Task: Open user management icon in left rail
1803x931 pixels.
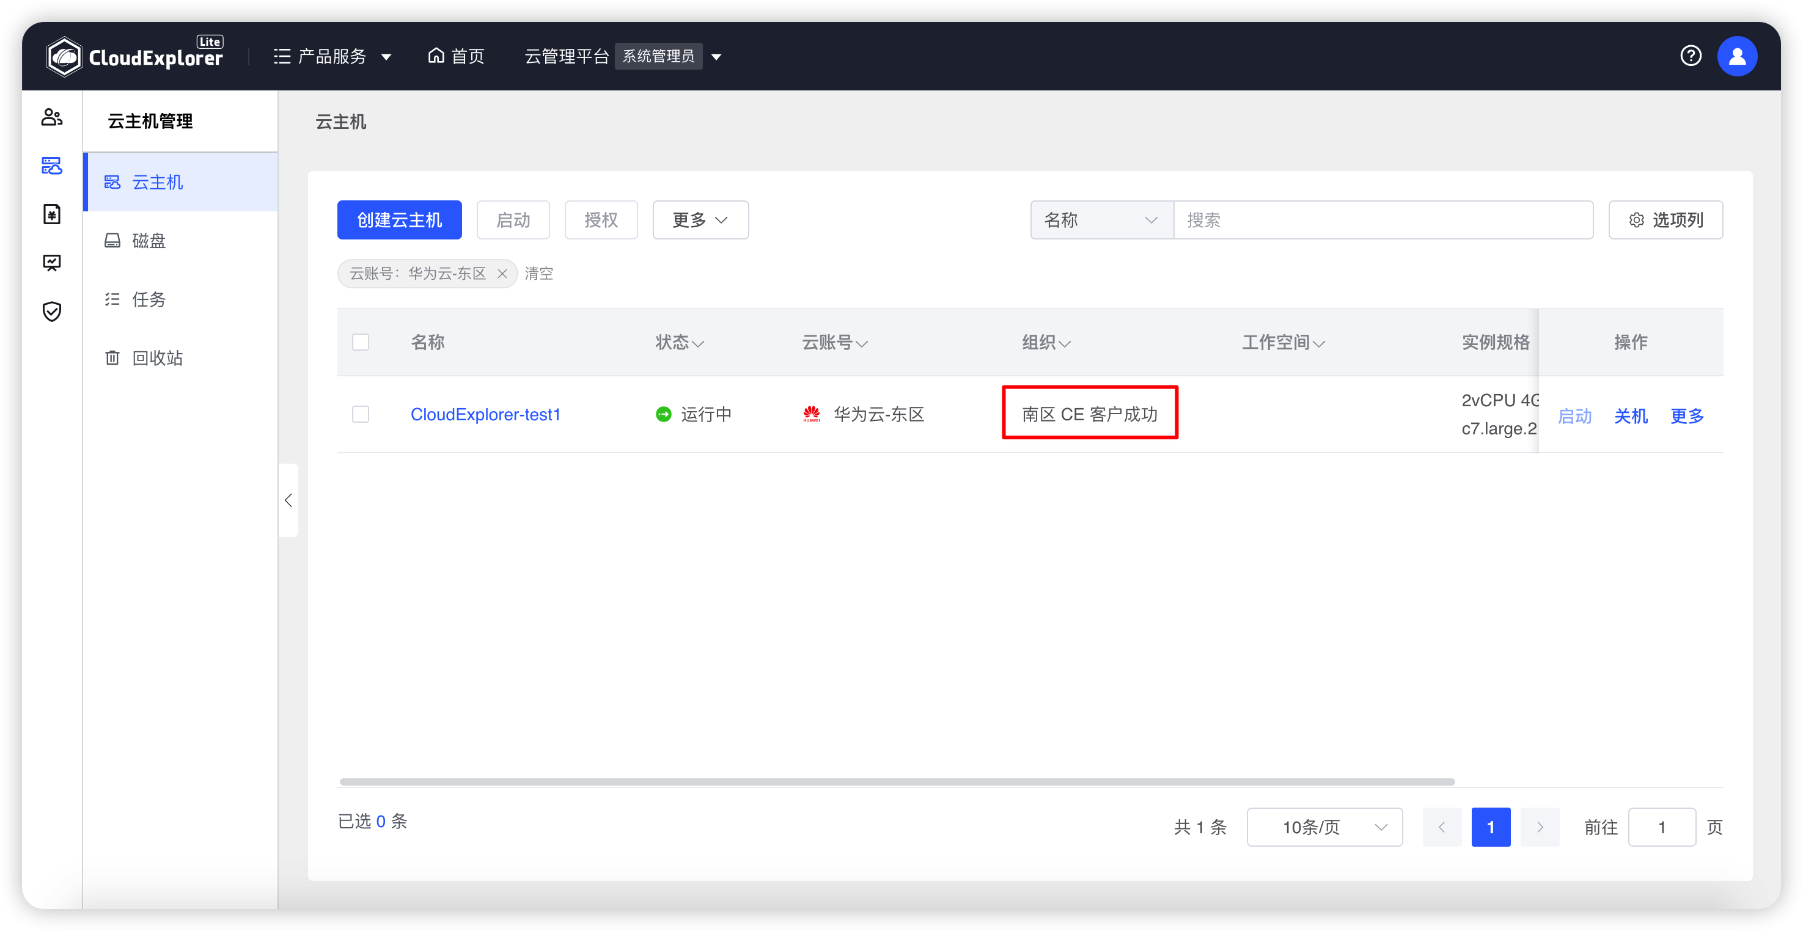Action: (x=52, y=117)
